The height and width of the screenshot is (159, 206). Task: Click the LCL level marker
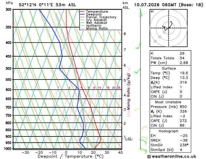129,139
